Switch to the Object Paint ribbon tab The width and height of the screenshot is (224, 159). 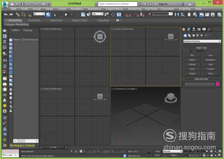tap(80, 20)
